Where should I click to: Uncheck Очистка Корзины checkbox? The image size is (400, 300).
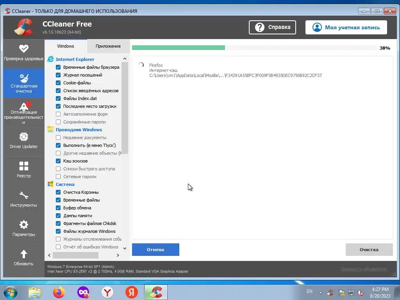pos(58,192)
